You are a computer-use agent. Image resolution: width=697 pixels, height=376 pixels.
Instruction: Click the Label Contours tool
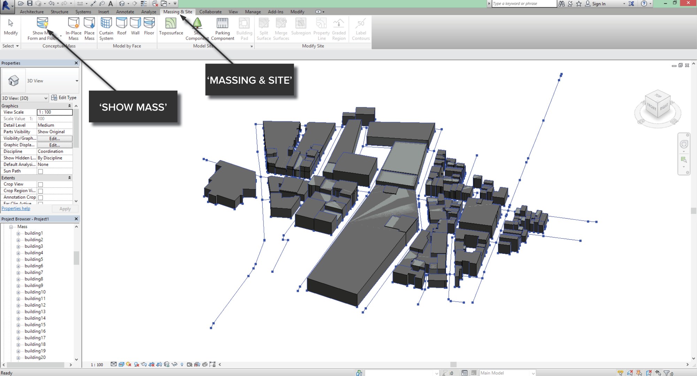[x=360, y=28]
